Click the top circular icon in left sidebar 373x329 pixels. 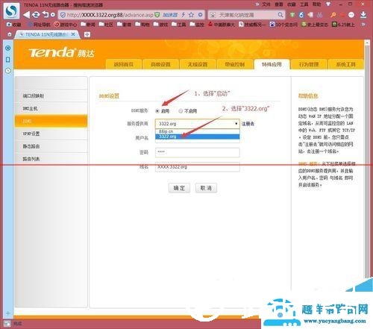coord(8,48)
